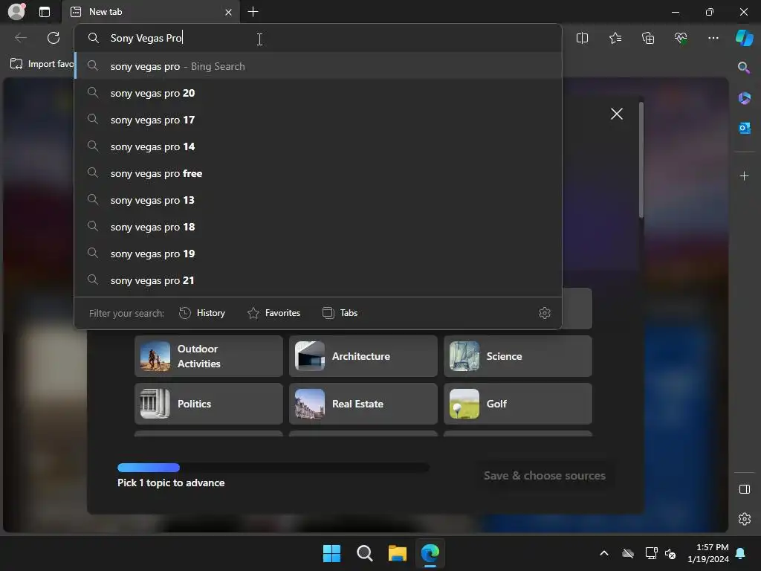Open Browser essentials heart icon
Image resolution: width=761 pixels, height=571 pixels.
pos(681,38)
